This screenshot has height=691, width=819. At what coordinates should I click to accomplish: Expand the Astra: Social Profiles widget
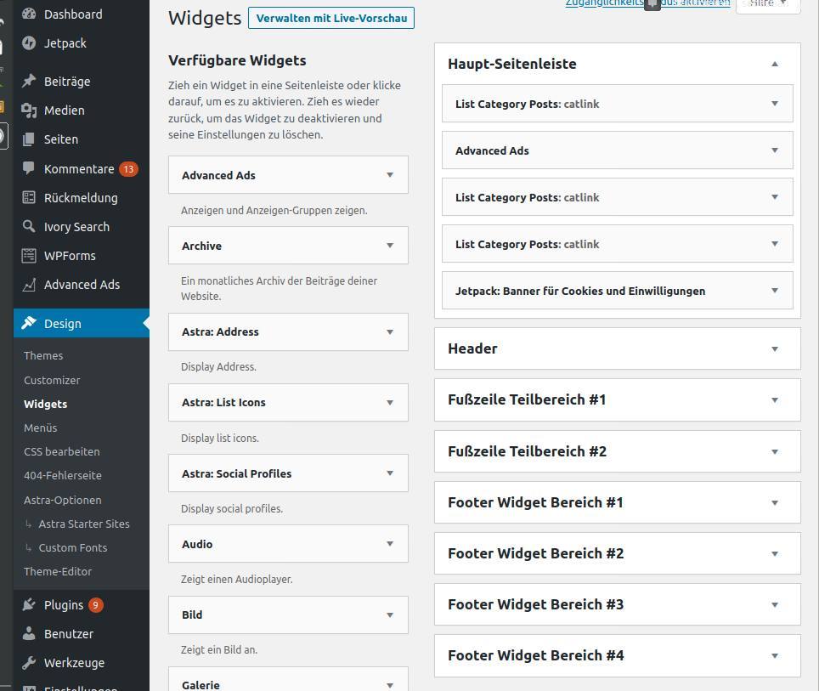[x=390, y=473]
